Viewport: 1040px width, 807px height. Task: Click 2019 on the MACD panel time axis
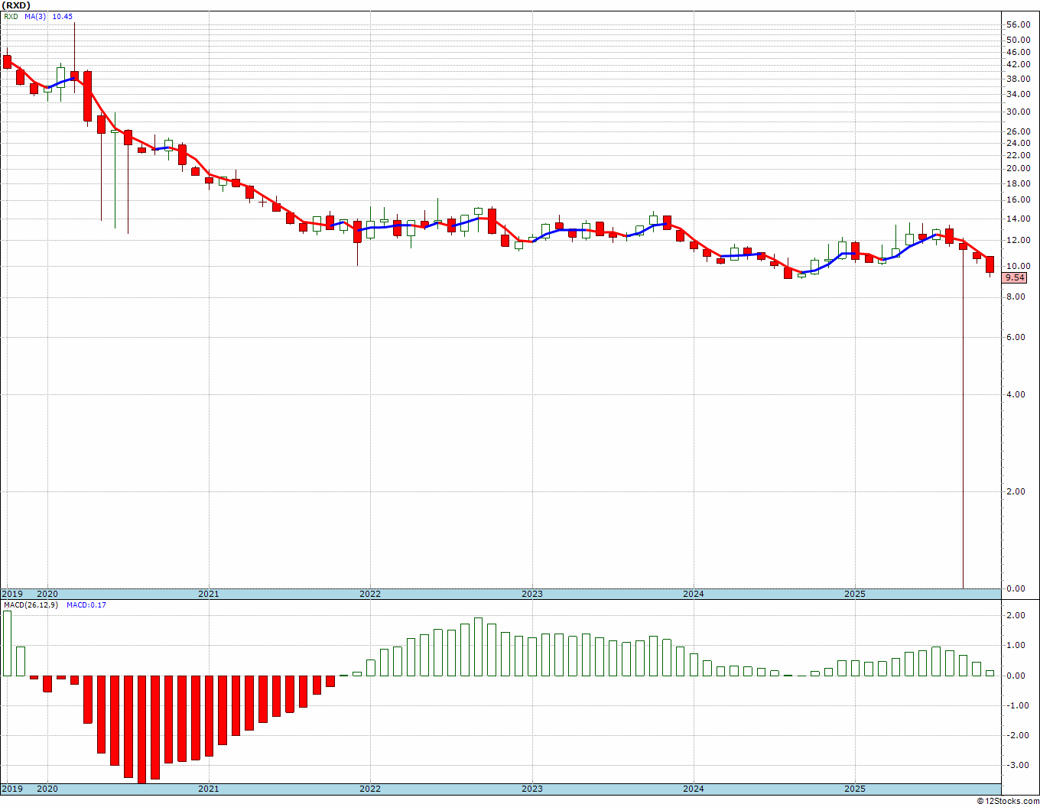coord(11,789)
